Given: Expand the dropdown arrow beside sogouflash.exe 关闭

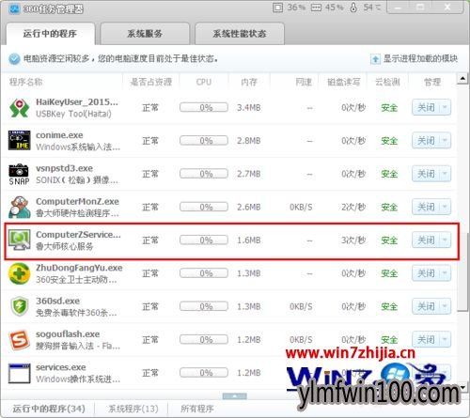Looking at the screenshot, I should pyautogui.click(x=446, y=340).
